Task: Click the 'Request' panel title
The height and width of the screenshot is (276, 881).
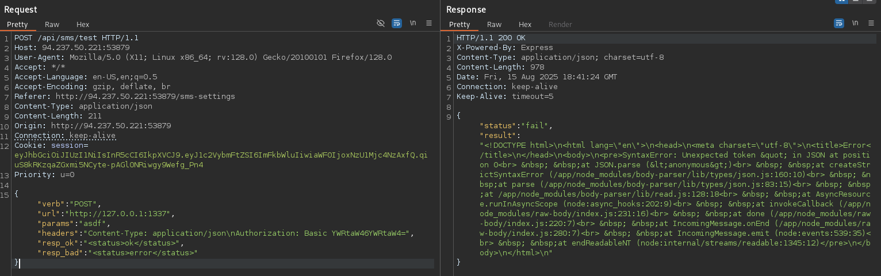Action: [21, 9]
